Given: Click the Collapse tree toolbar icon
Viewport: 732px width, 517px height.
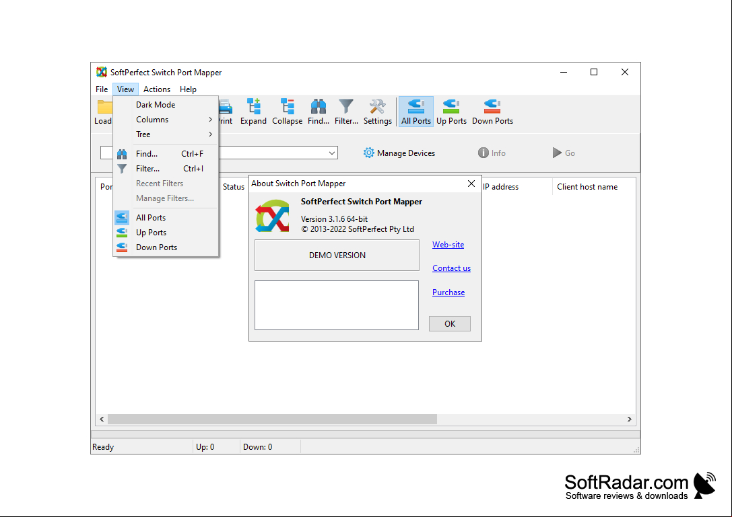Looking at the screenshot, I should click(287, 107).
